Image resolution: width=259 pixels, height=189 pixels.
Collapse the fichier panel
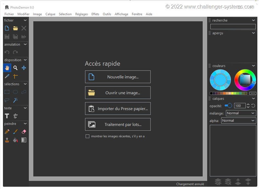click(25, 20)
